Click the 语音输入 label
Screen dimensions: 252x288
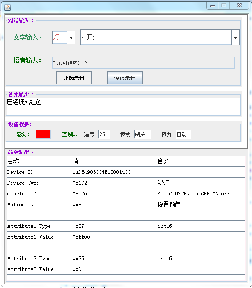coord(27,60)
